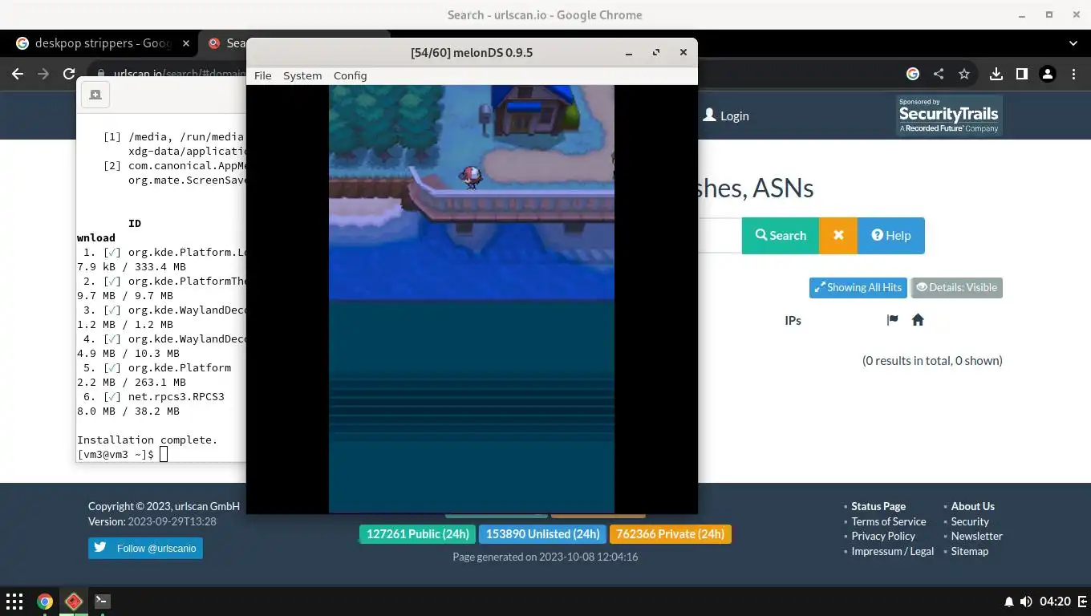Click the new tab icon in the terminal window

click(95, 95)
